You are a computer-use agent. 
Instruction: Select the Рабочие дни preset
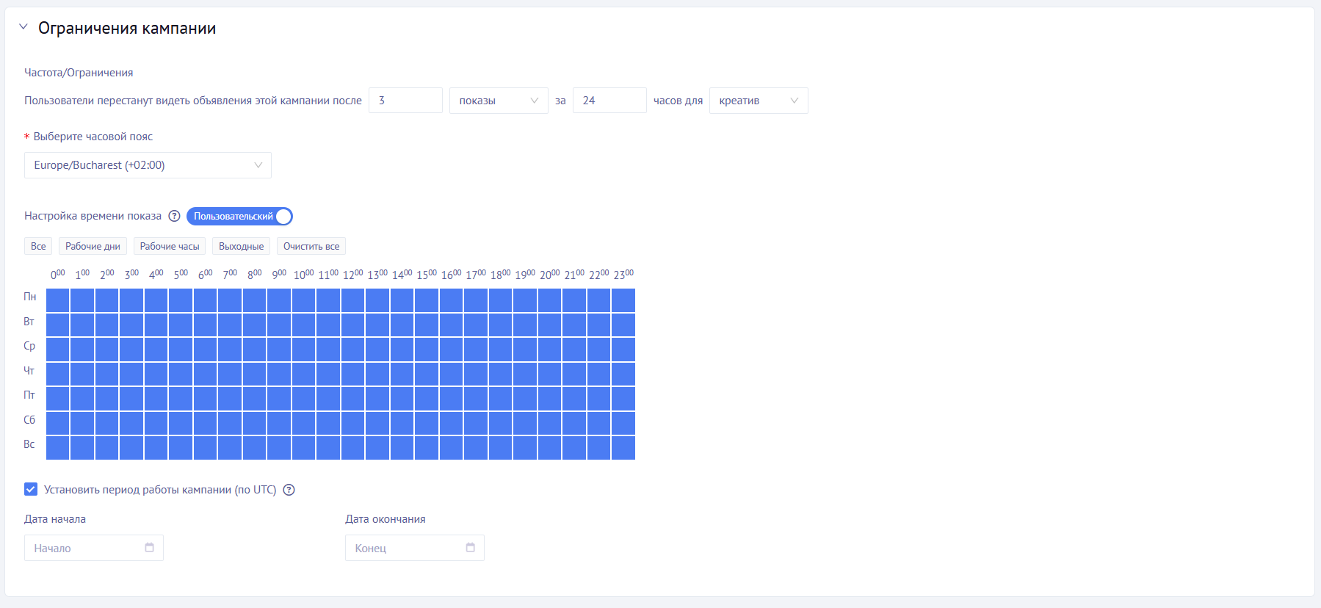(93, 247)
